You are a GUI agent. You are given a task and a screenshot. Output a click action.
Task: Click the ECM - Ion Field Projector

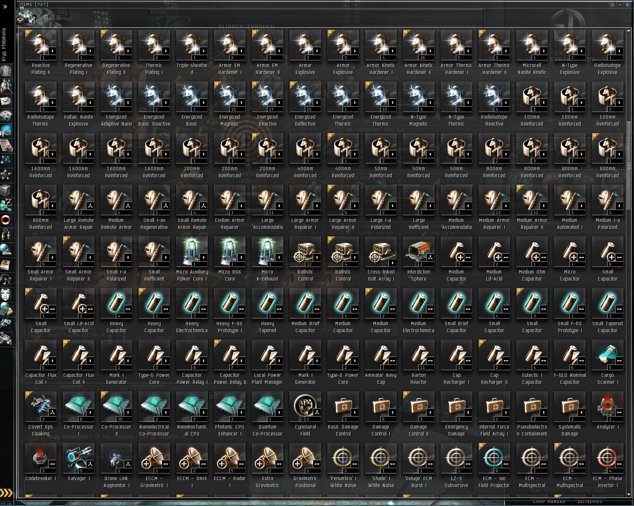(x=494, y=465)
